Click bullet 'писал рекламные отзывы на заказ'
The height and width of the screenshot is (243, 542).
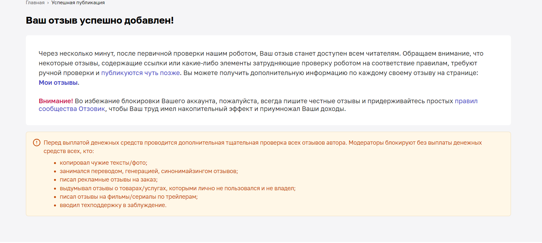point(109,180)
